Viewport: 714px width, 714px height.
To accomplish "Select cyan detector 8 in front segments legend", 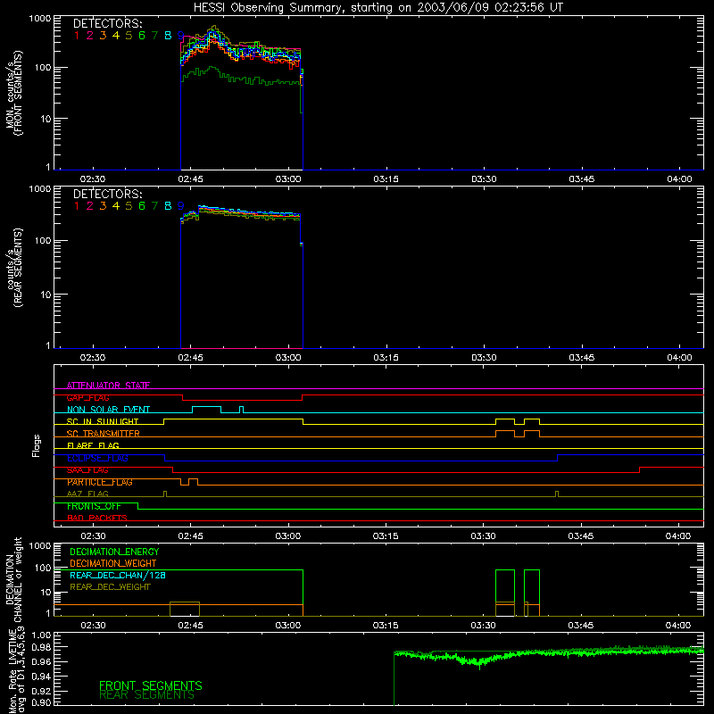I will pos(168,36).
